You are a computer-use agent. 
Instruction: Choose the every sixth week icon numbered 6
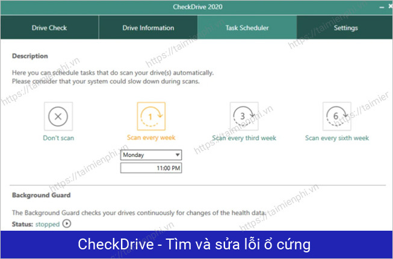[x=337, y=116]
